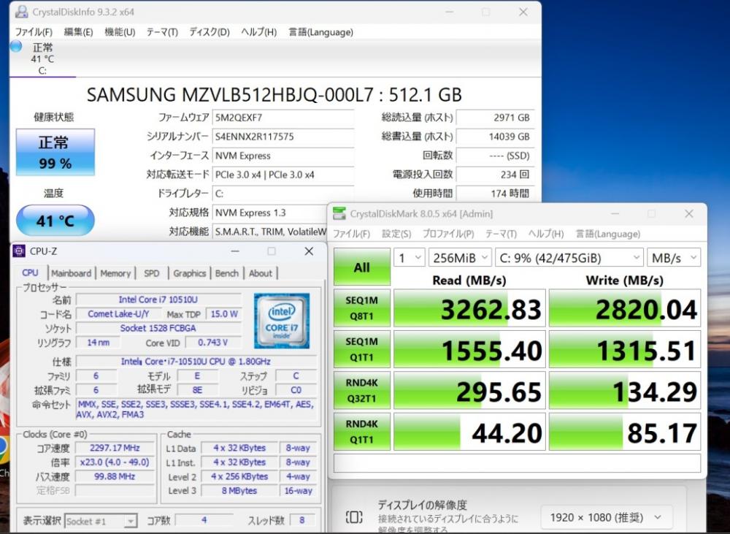Click the CrystalDiskInfo title bar app icon

click(x=21, y=12)
